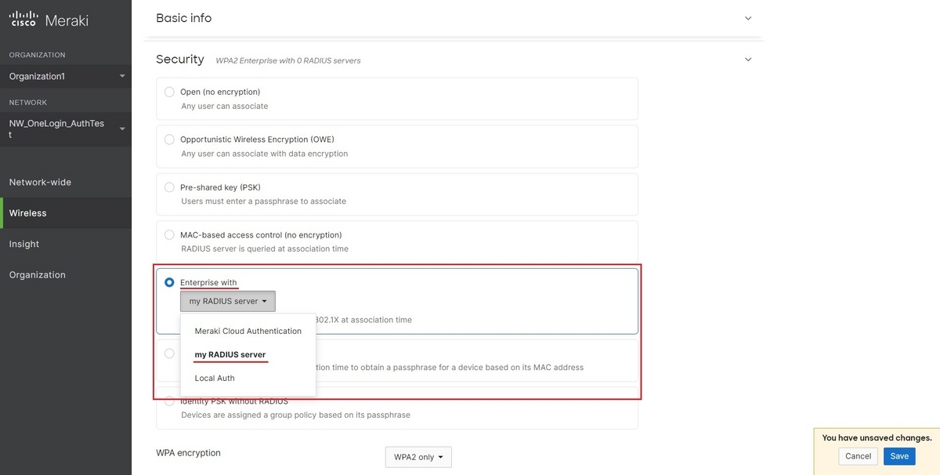The image size is (940, 475).
Task: Click the WPA encryption label
Action: coord(188,453)
